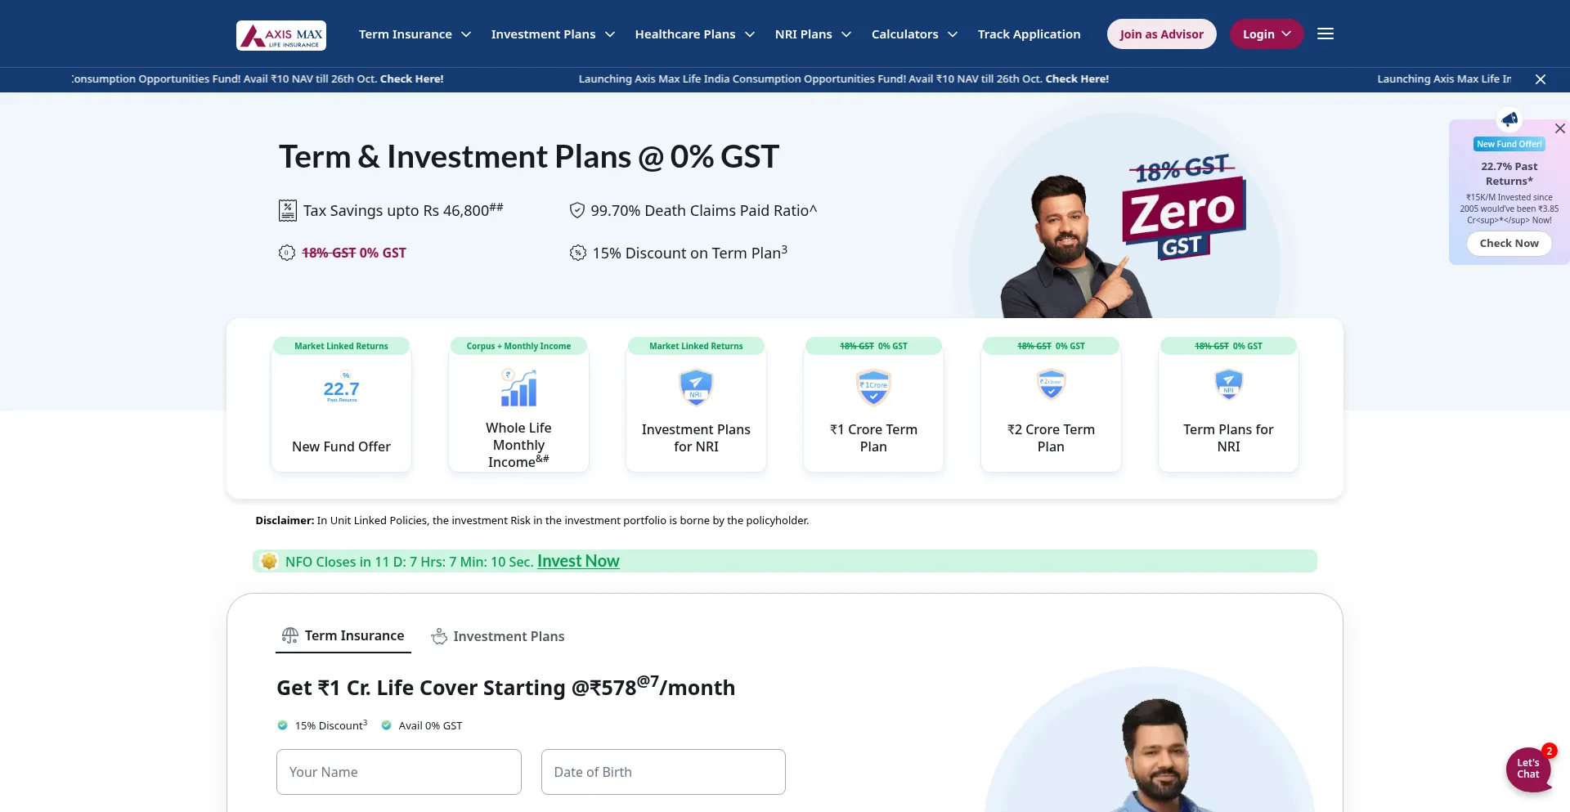This screenshot has width=1570, height=812.
Task: Open the Login dropdown
Action: 1267,34
